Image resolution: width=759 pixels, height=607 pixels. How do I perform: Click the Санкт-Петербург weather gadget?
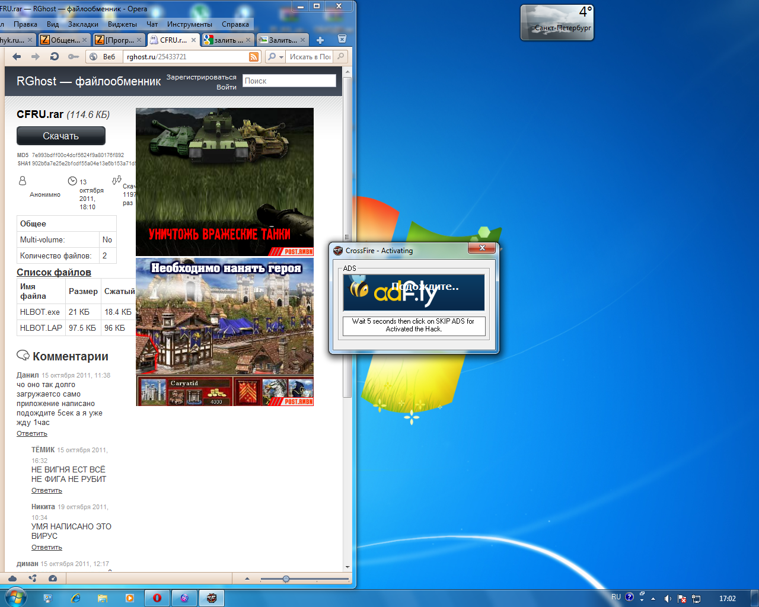tap(557, 23)
